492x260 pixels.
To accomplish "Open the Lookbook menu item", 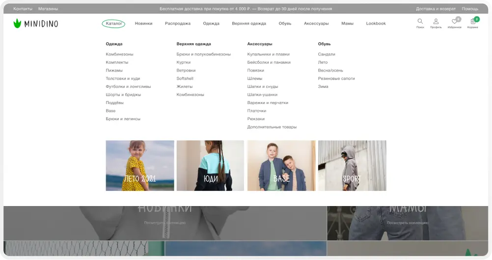I will coord(376,24).
